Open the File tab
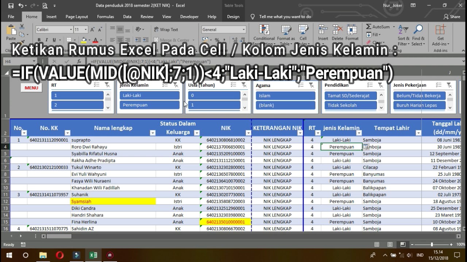 (11, 17)
